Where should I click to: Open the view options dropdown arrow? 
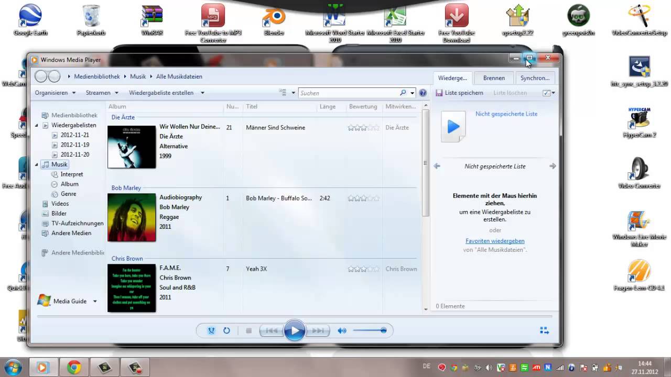point(293,93)
